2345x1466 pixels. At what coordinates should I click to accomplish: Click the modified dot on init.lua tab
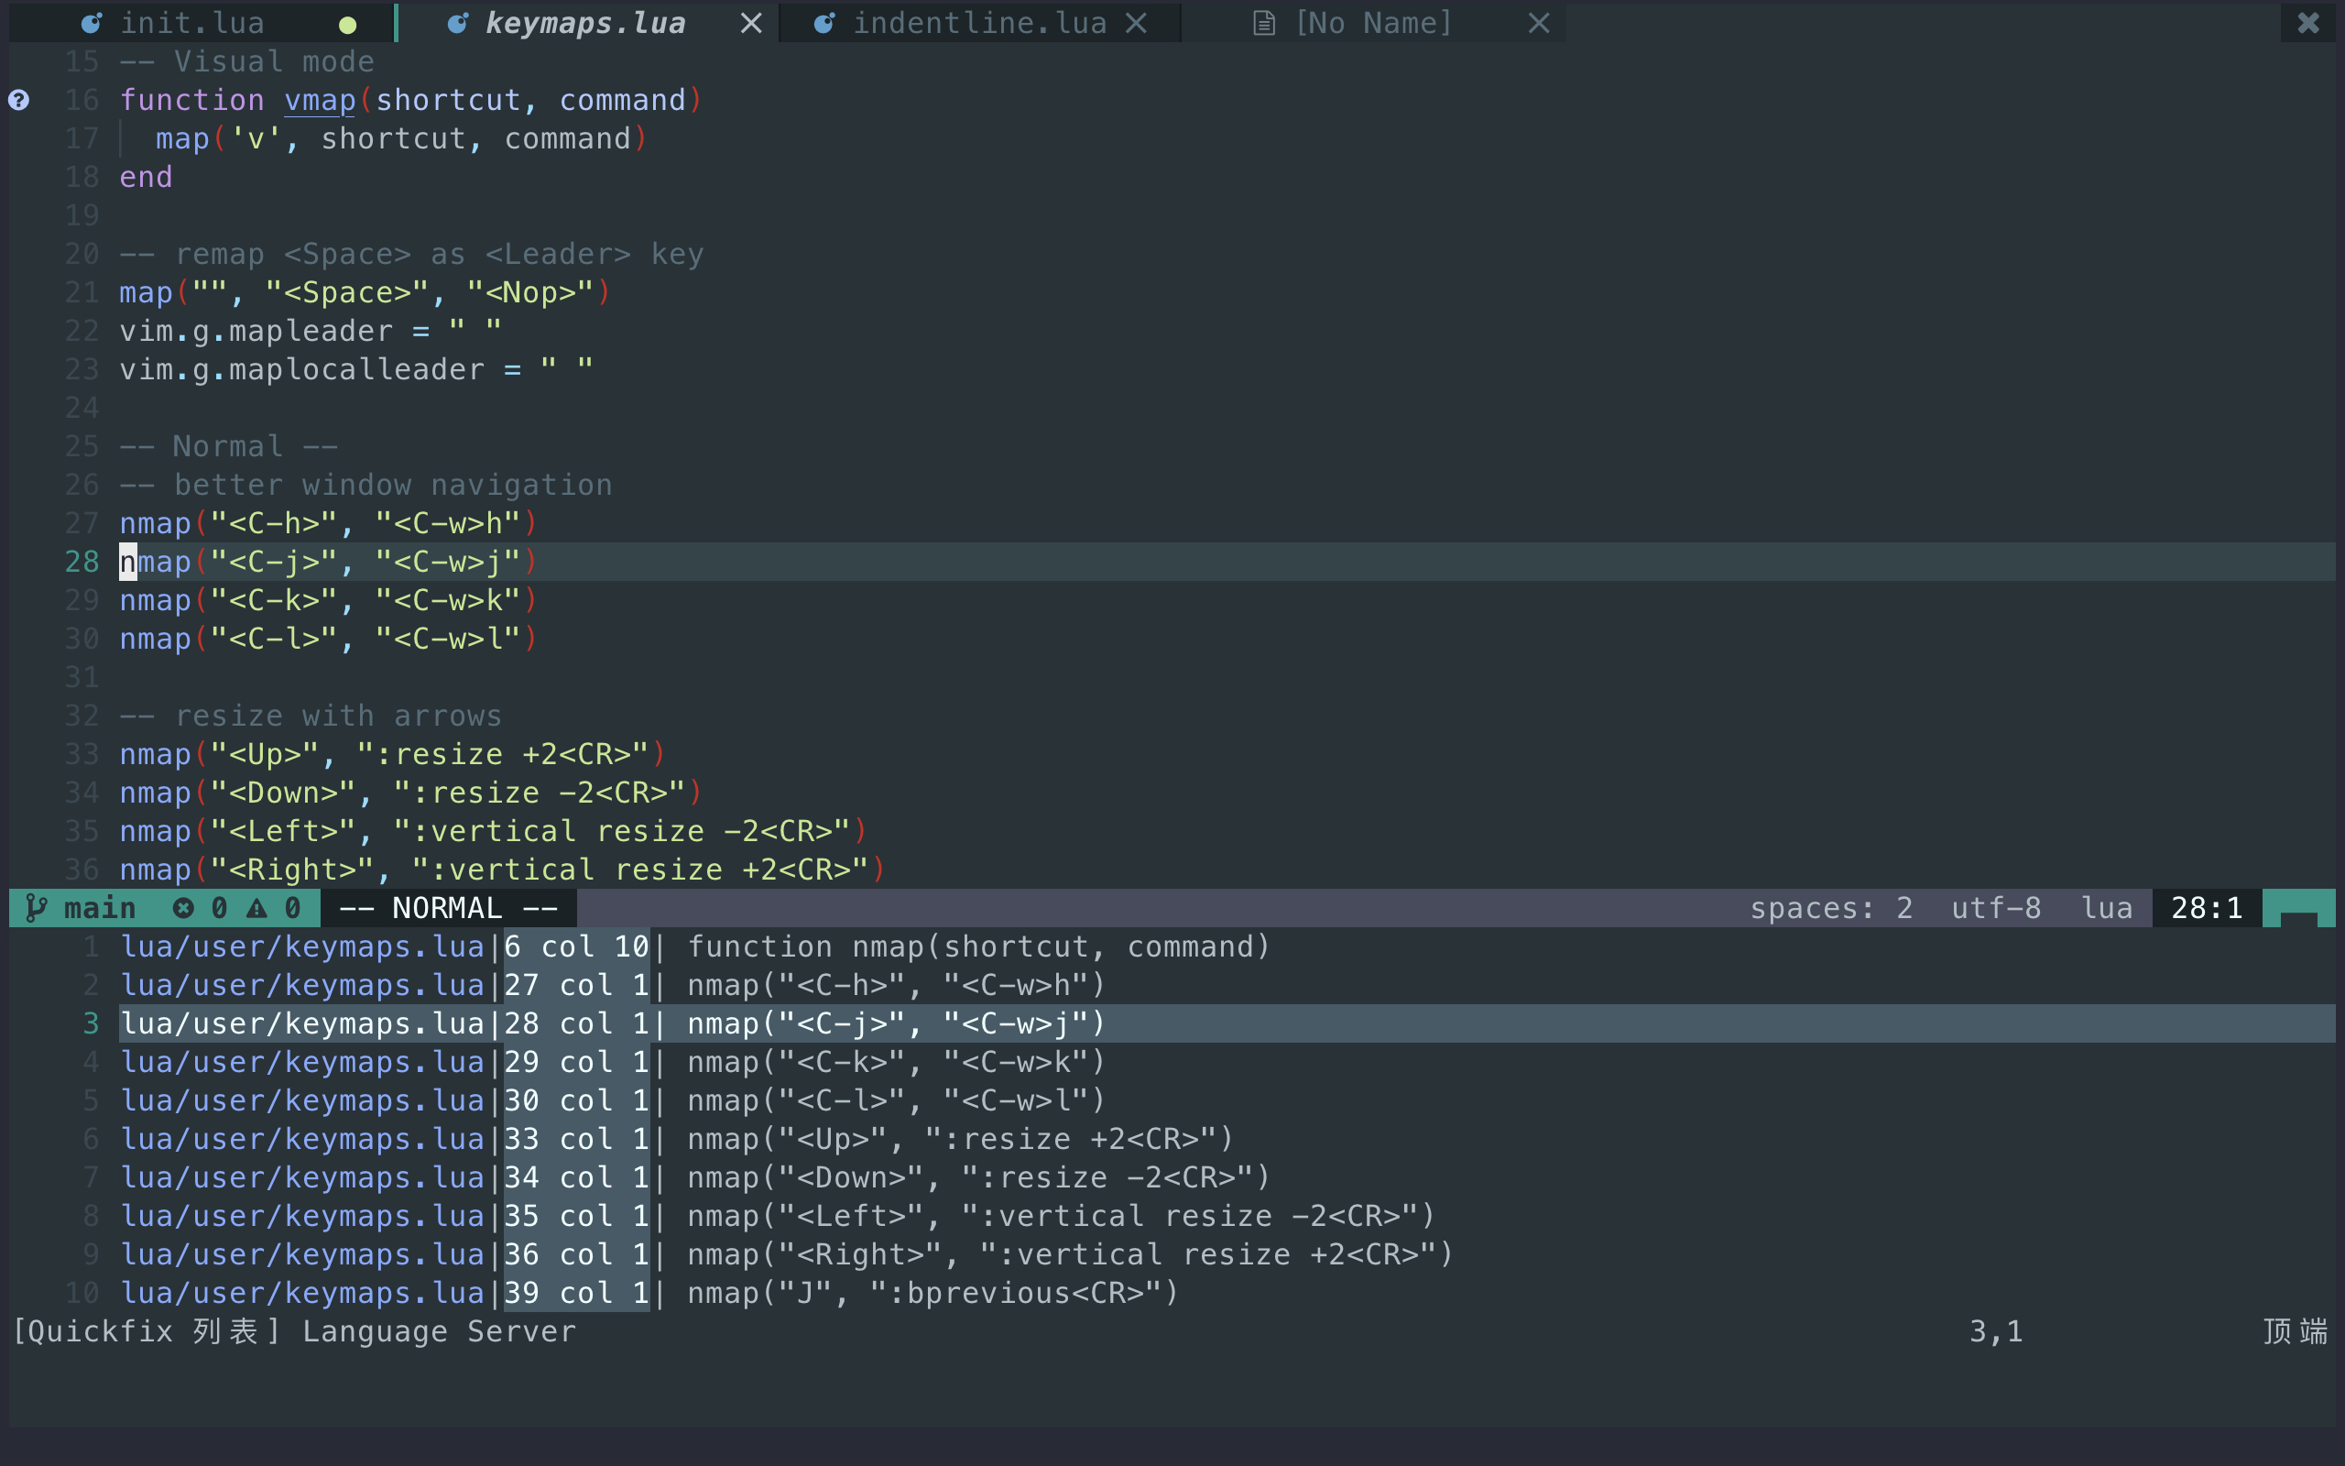348,26
